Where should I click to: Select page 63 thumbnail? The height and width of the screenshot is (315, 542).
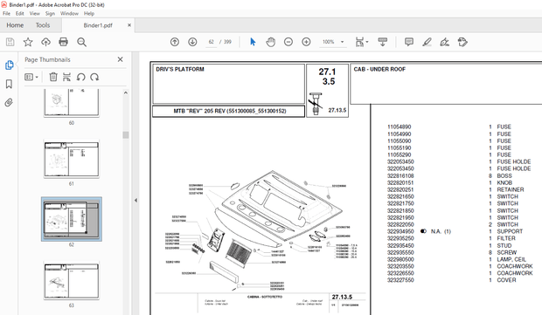click(x=71, y=280)
